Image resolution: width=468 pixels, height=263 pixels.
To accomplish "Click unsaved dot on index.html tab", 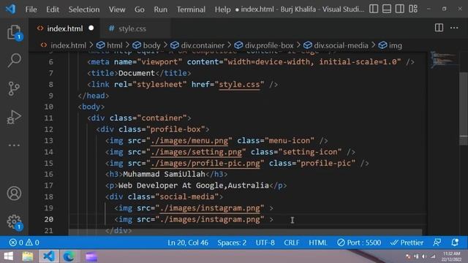I will point(91,28).
